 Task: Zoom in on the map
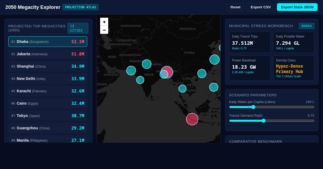click(x=104, y=22)
